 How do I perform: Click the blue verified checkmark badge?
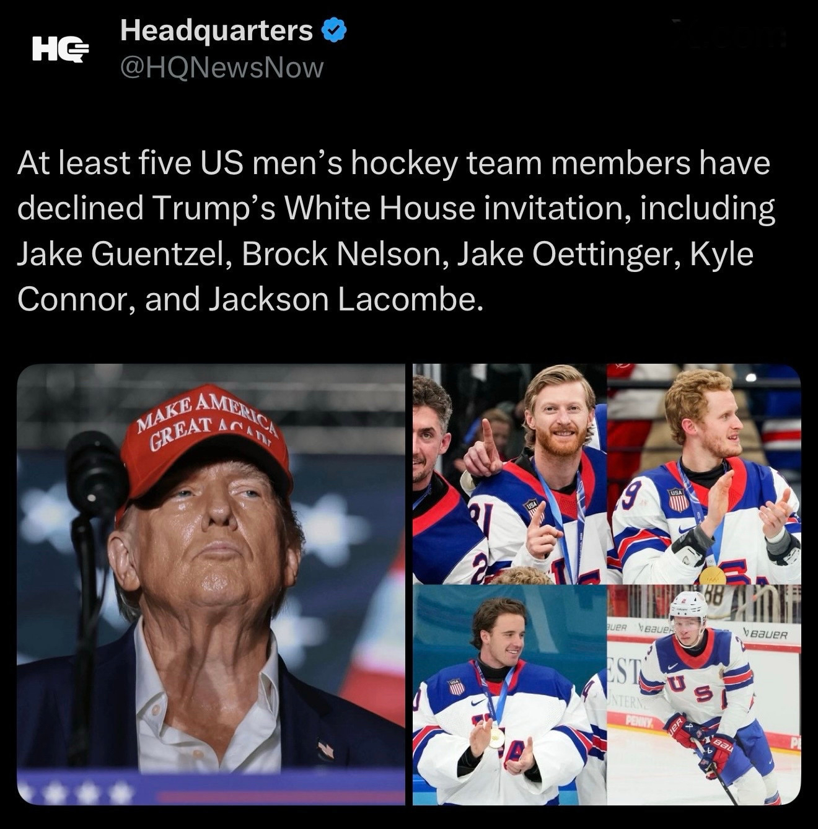pos(334,30)
